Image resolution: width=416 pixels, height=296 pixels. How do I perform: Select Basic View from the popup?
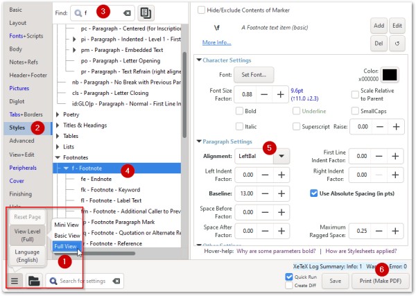[x=67, y=236]
